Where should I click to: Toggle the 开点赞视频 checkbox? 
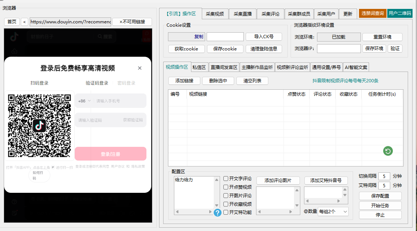pyautogui.click(x=226, y=187)
